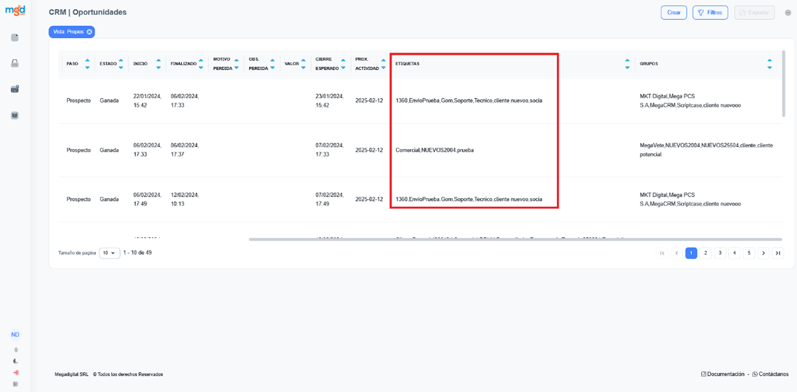Remove the 'Vista: Propios' filter chip
Image resolution: width=797 pixels, height=392 pixels.
point(90,32)
